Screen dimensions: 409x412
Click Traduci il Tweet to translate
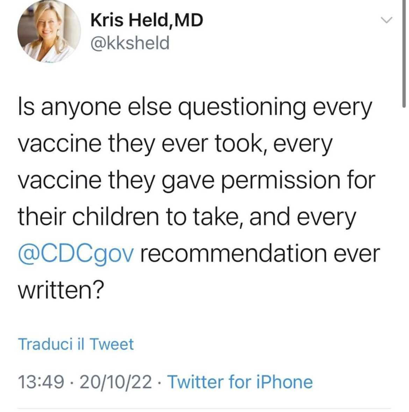pos(76,345)
